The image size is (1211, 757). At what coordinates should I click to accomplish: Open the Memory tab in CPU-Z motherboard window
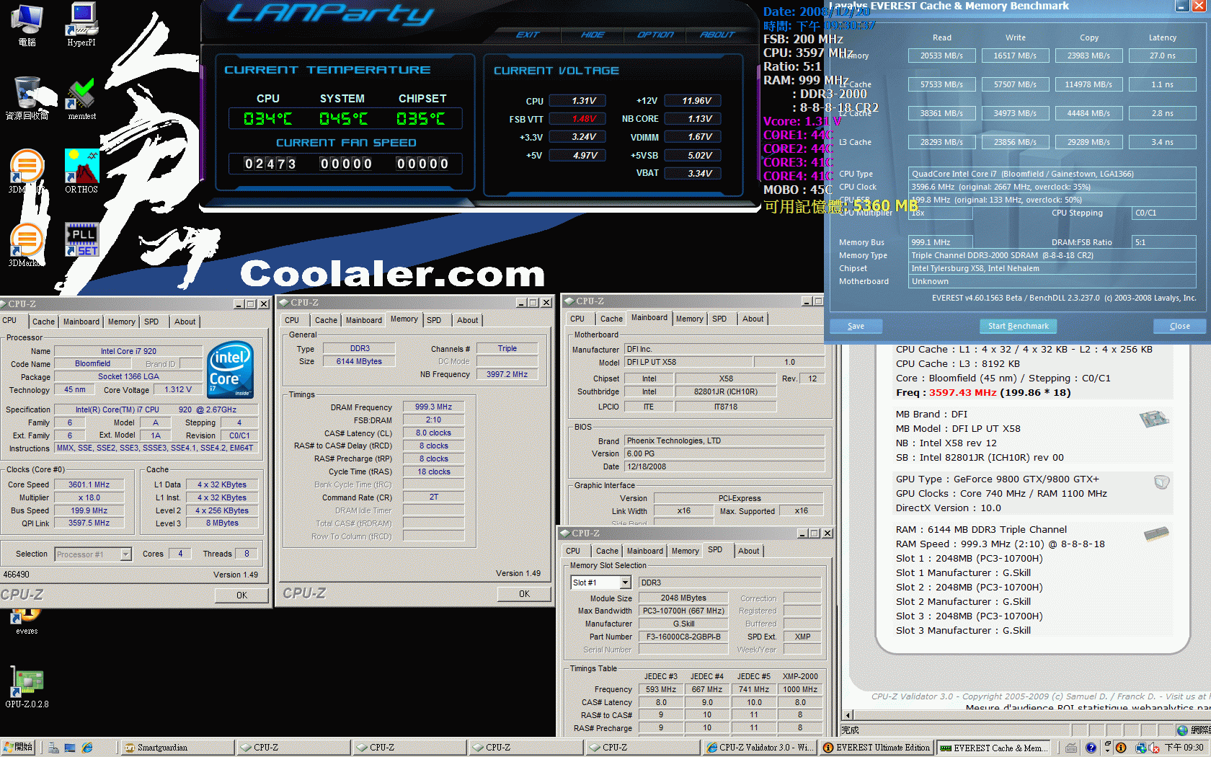coord(689,319)
